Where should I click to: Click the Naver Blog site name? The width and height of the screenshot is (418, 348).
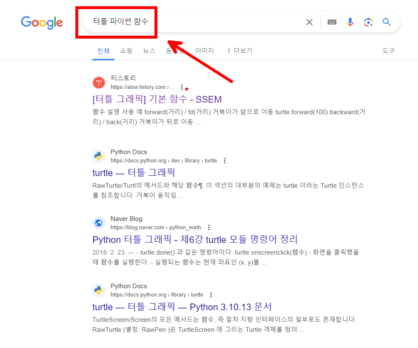click(127, 218)
